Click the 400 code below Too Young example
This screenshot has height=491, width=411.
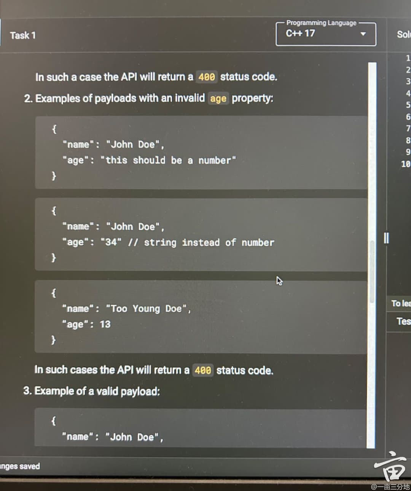coord(203,370)
